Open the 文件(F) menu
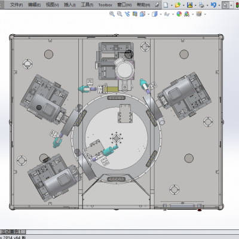This screenshot has width=239, height=239. coord(16,5)
